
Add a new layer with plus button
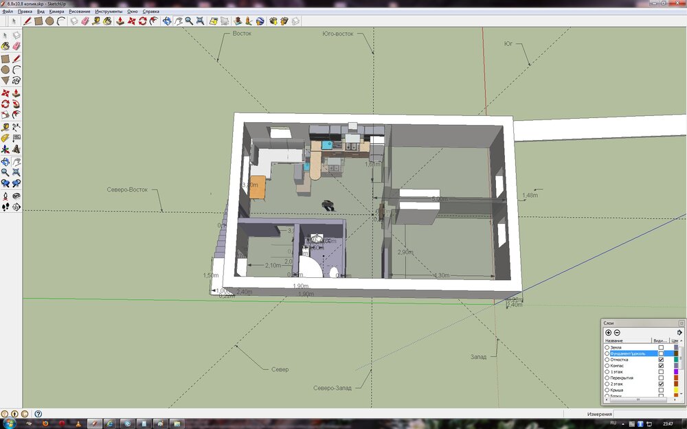click(608, 332)
